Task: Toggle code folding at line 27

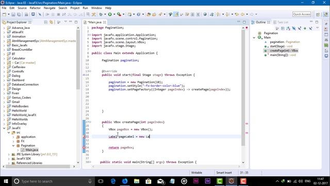Action: 90,122
